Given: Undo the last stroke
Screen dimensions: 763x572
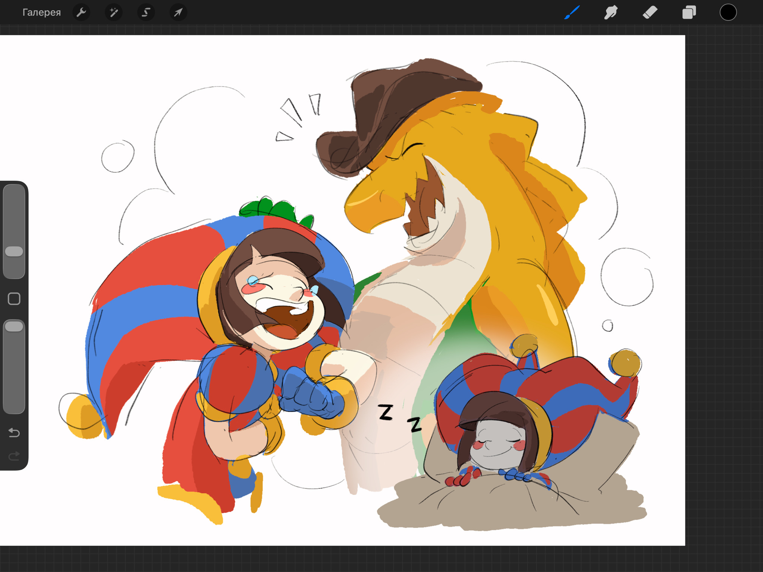Looking at the screenshot, I should (14, 433).
